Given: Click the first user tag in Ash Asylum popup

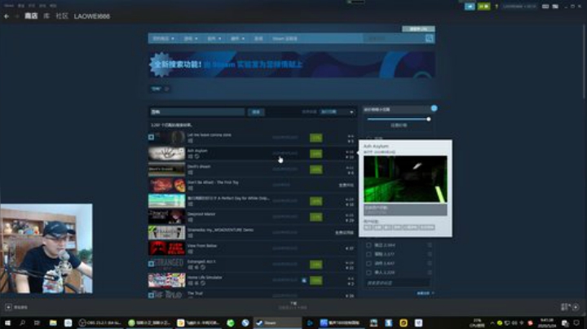Looking at the screenshot, I should [368, 227].
